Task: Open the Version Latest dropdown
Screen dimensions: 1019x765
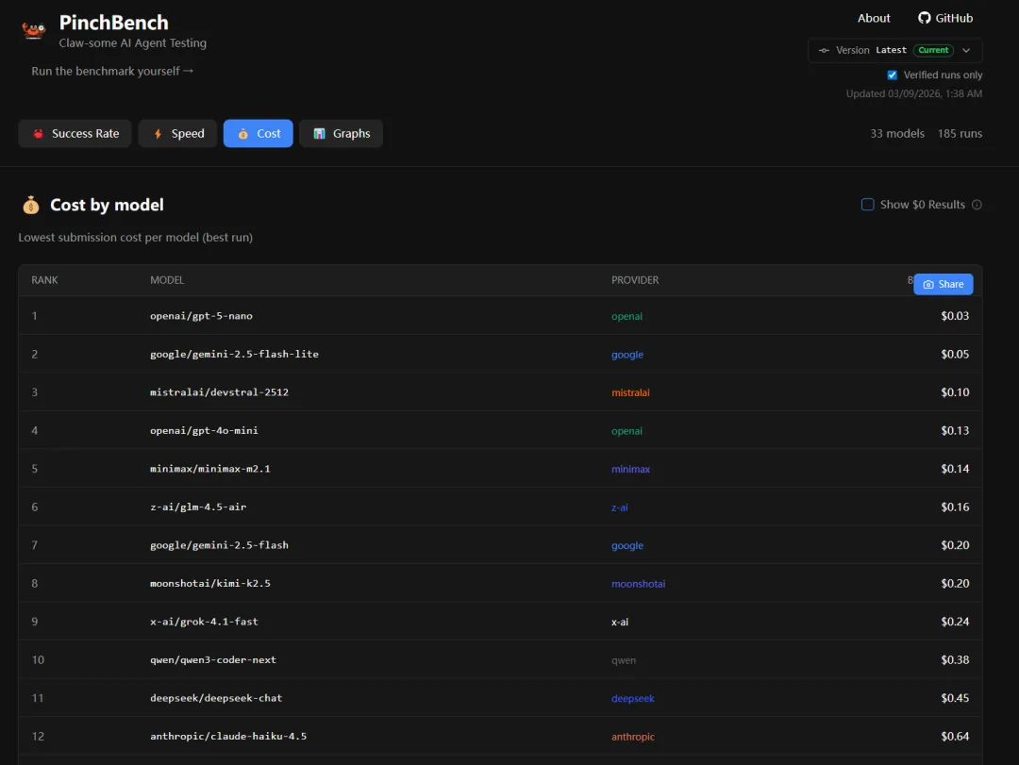Action: (894, 51)
